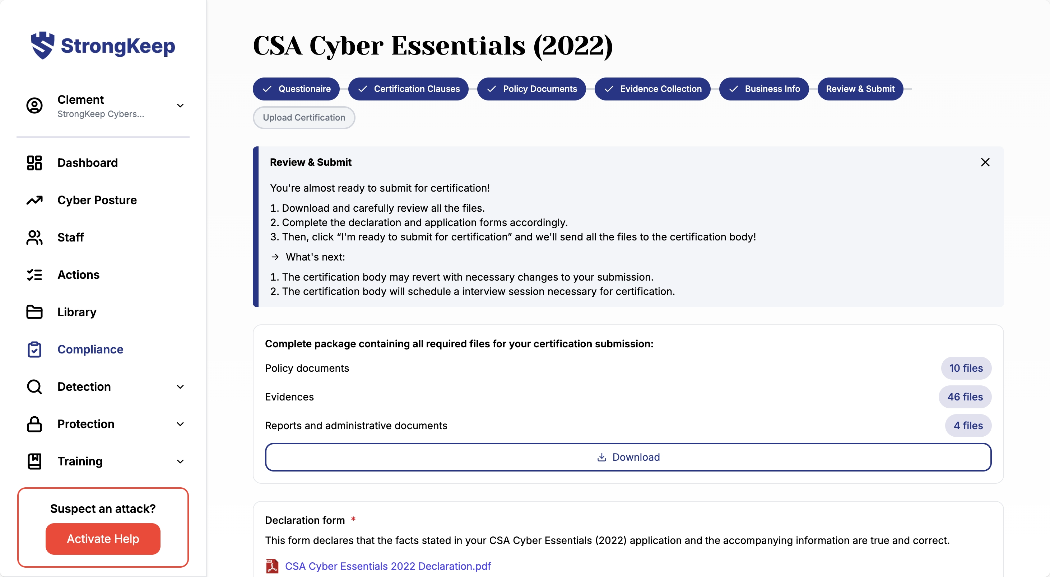Click the Library folder icon
1050x577 pixels.
tap(34, 312)
